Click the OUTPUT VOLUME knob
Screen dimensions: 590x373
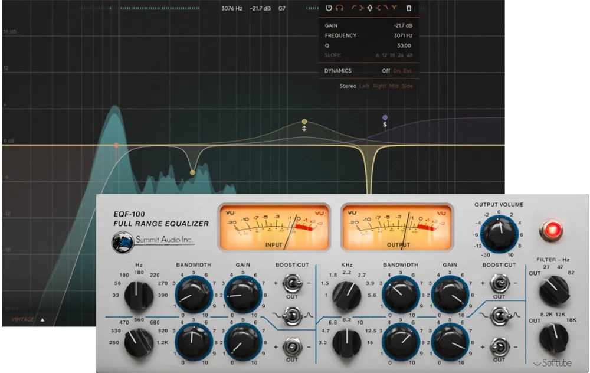point(499,234)
